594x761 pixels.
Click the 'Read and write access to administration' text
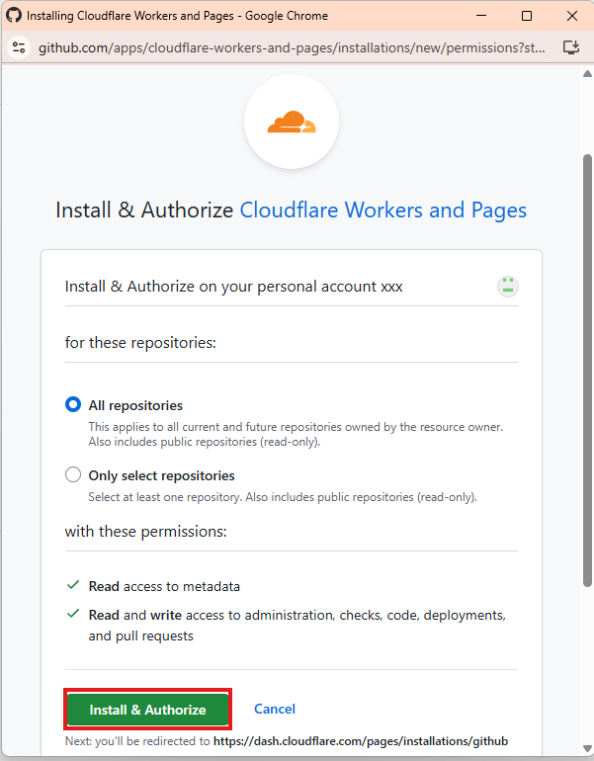pyautogui.click(x=297, y=625)
